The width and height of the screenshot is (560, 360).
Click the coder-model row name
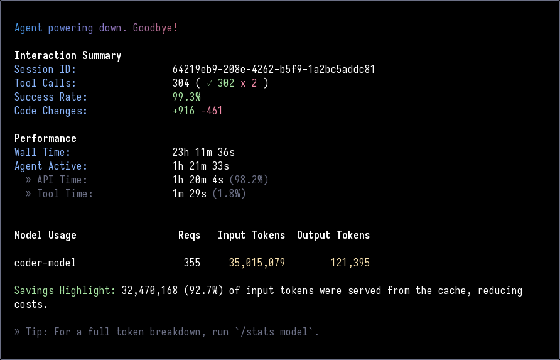coord(45,263)
